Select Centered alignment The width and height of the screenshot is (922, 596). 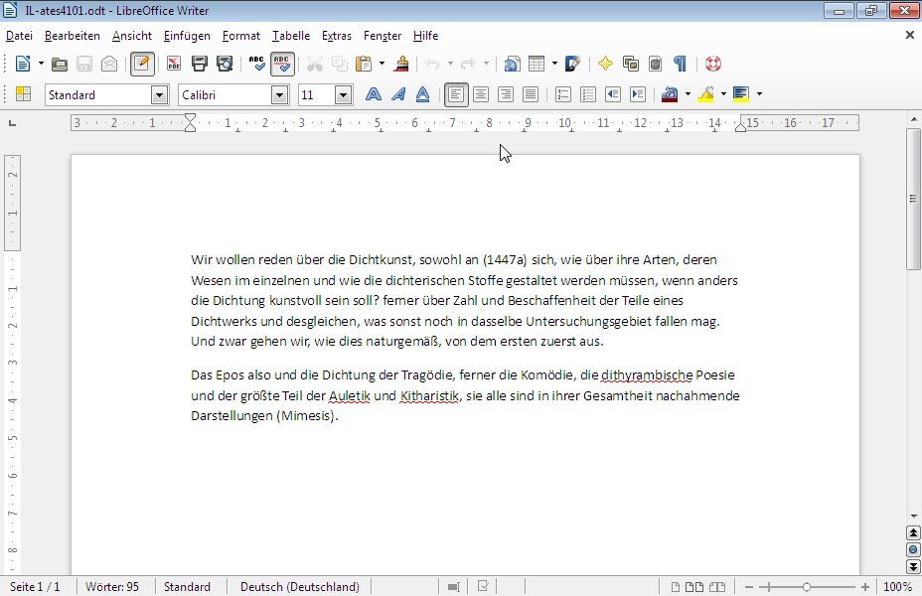click(481, 94)
